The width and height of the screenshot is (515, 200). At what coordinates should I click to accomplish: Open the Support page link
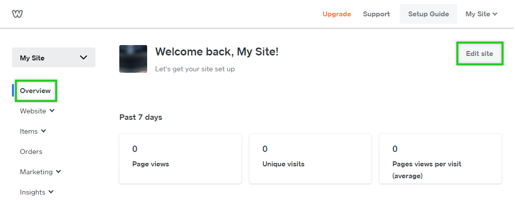376,14
